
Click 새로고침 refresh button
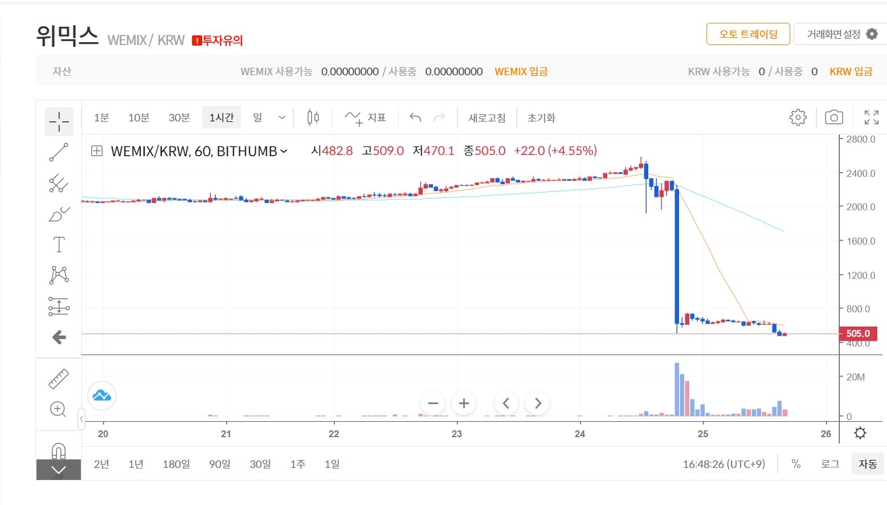[487, 118]
